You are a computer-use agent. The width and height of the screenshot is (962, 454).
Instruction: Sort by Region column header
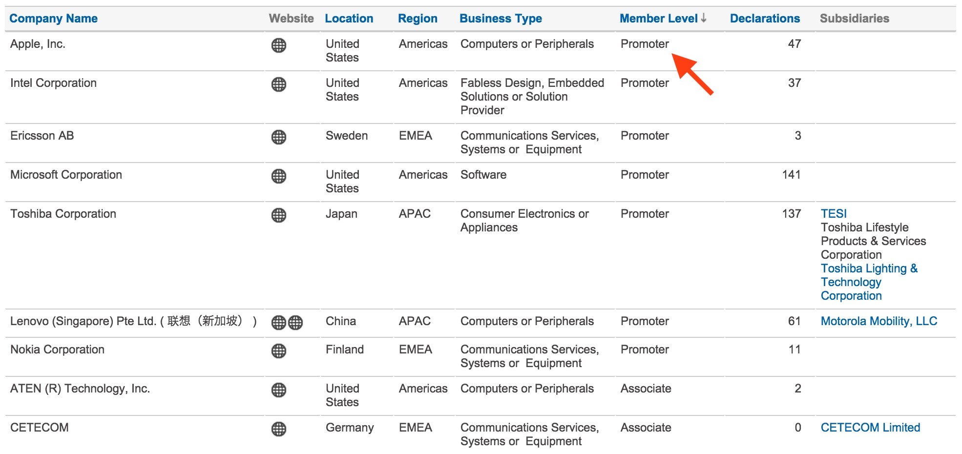418,19
